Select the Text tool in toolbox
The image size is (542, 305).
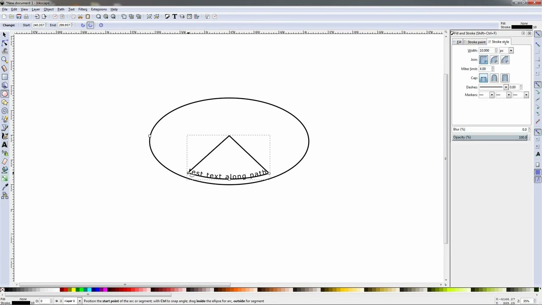click(x=5, y=144)
